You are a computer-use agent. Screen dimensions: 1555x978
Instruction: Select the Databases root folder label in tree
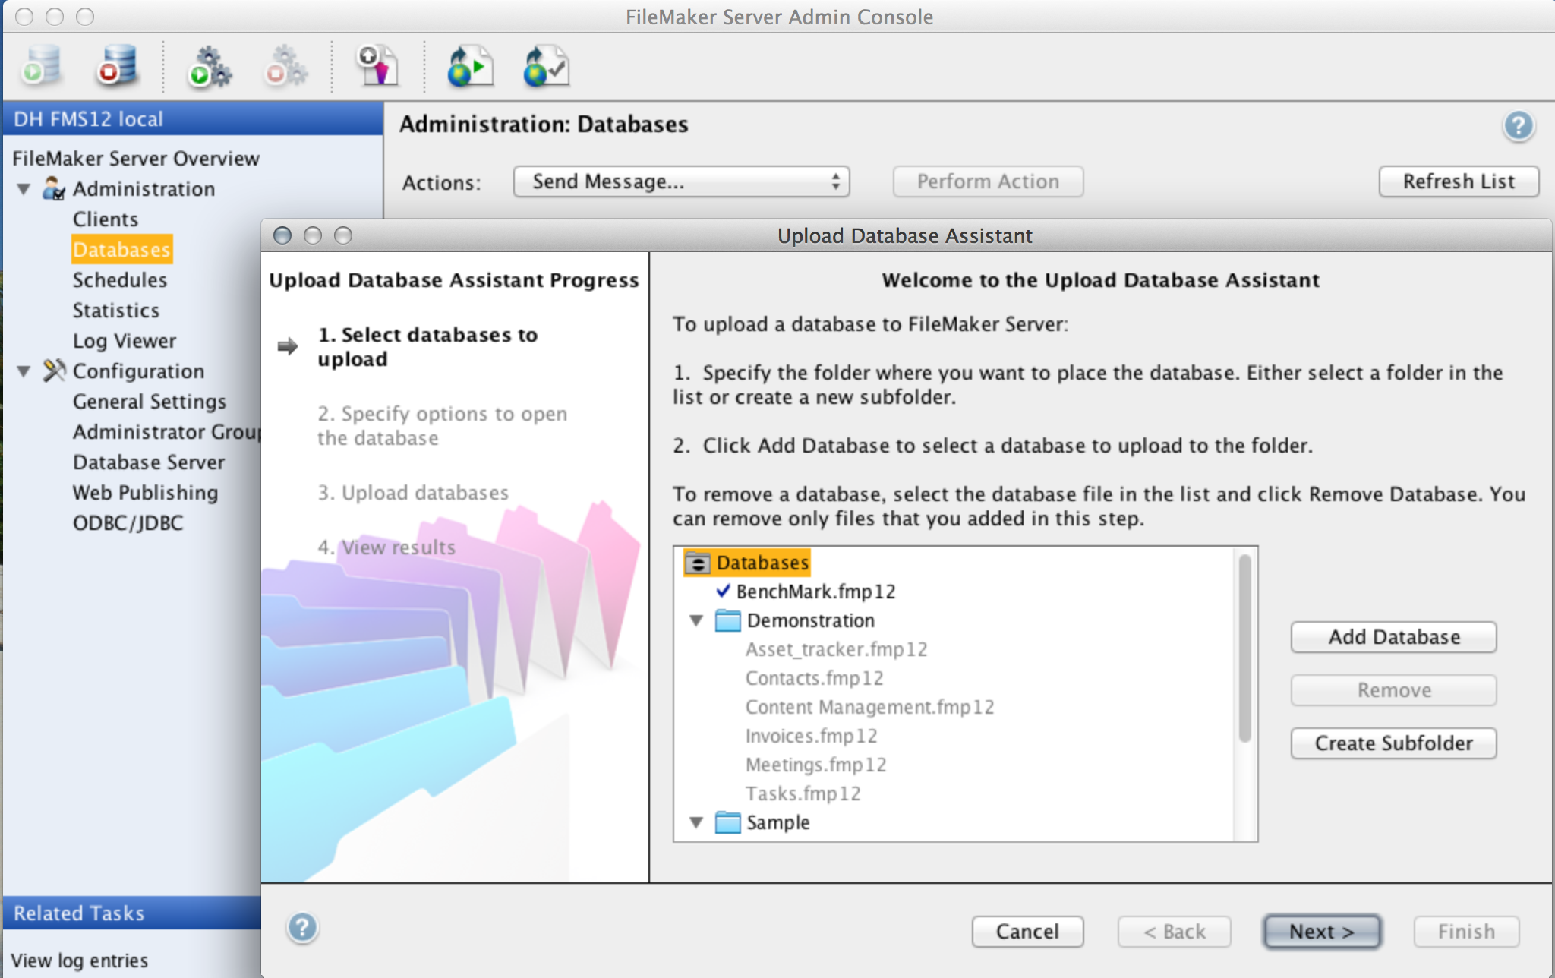point(762,563)
